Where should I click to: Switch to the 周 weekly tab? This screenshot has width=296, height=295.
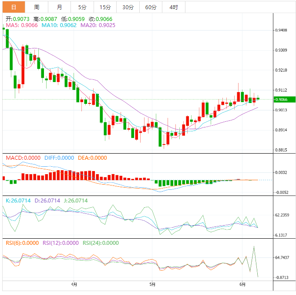click(x=37, y=7)
